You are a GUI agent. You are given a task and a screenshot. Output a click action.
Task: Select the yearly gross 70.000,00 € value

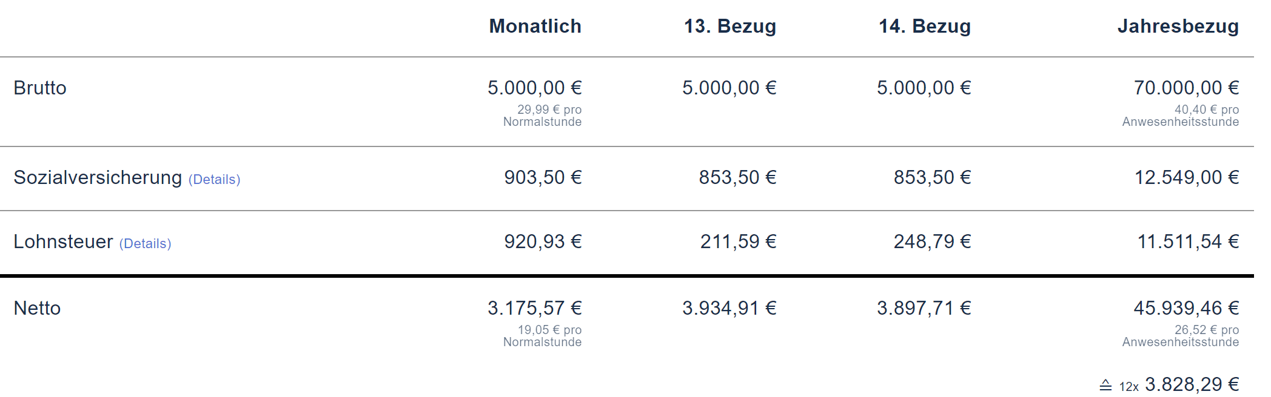1185,88
